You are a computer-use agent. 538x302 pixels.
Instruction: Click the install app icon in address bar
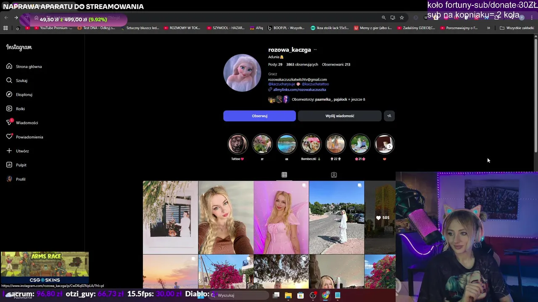pos(393,18)
